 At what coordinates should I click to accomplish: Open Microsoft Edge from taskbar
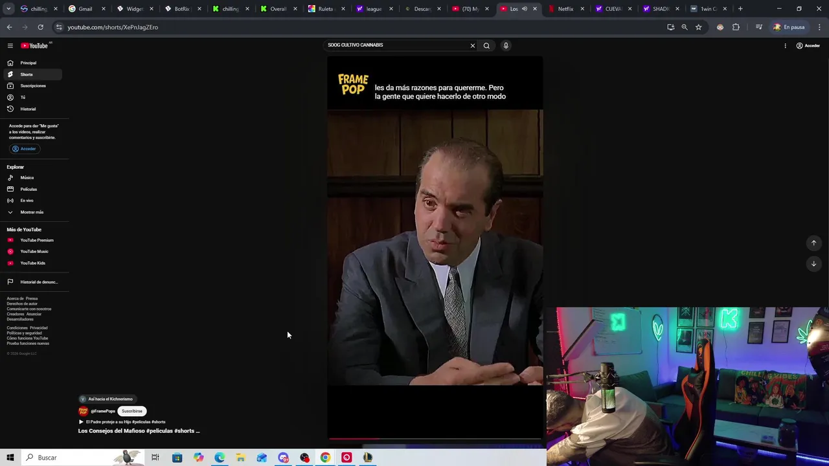(220, 458)
